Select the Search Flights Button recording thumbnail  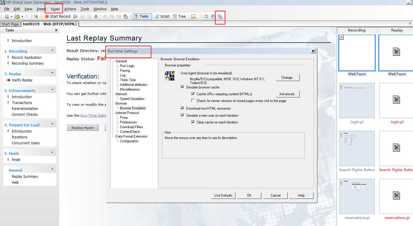coord(357,148)
